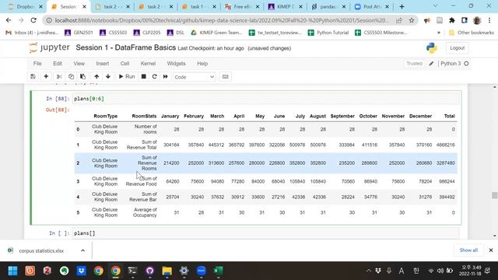Click the code cell plans[0:6]
The height and width of the screenshot is (280, 498).
coord(265,99)
